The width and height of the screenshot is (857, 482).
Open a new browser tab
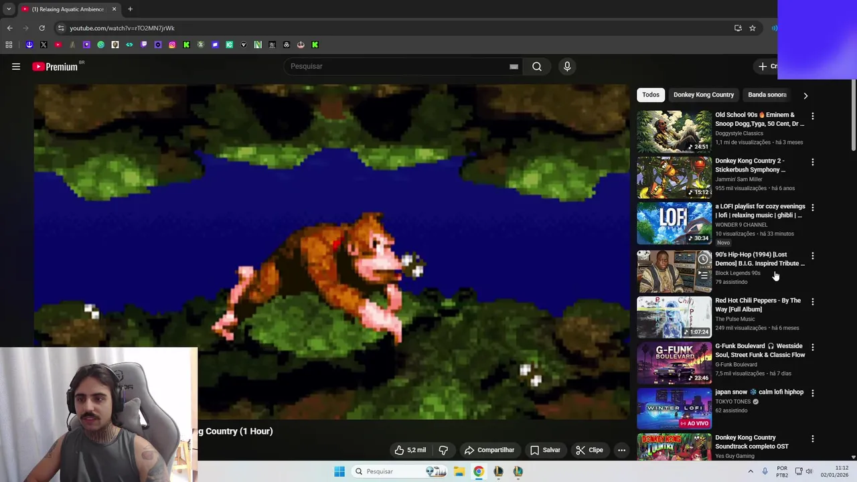[130, 9]
